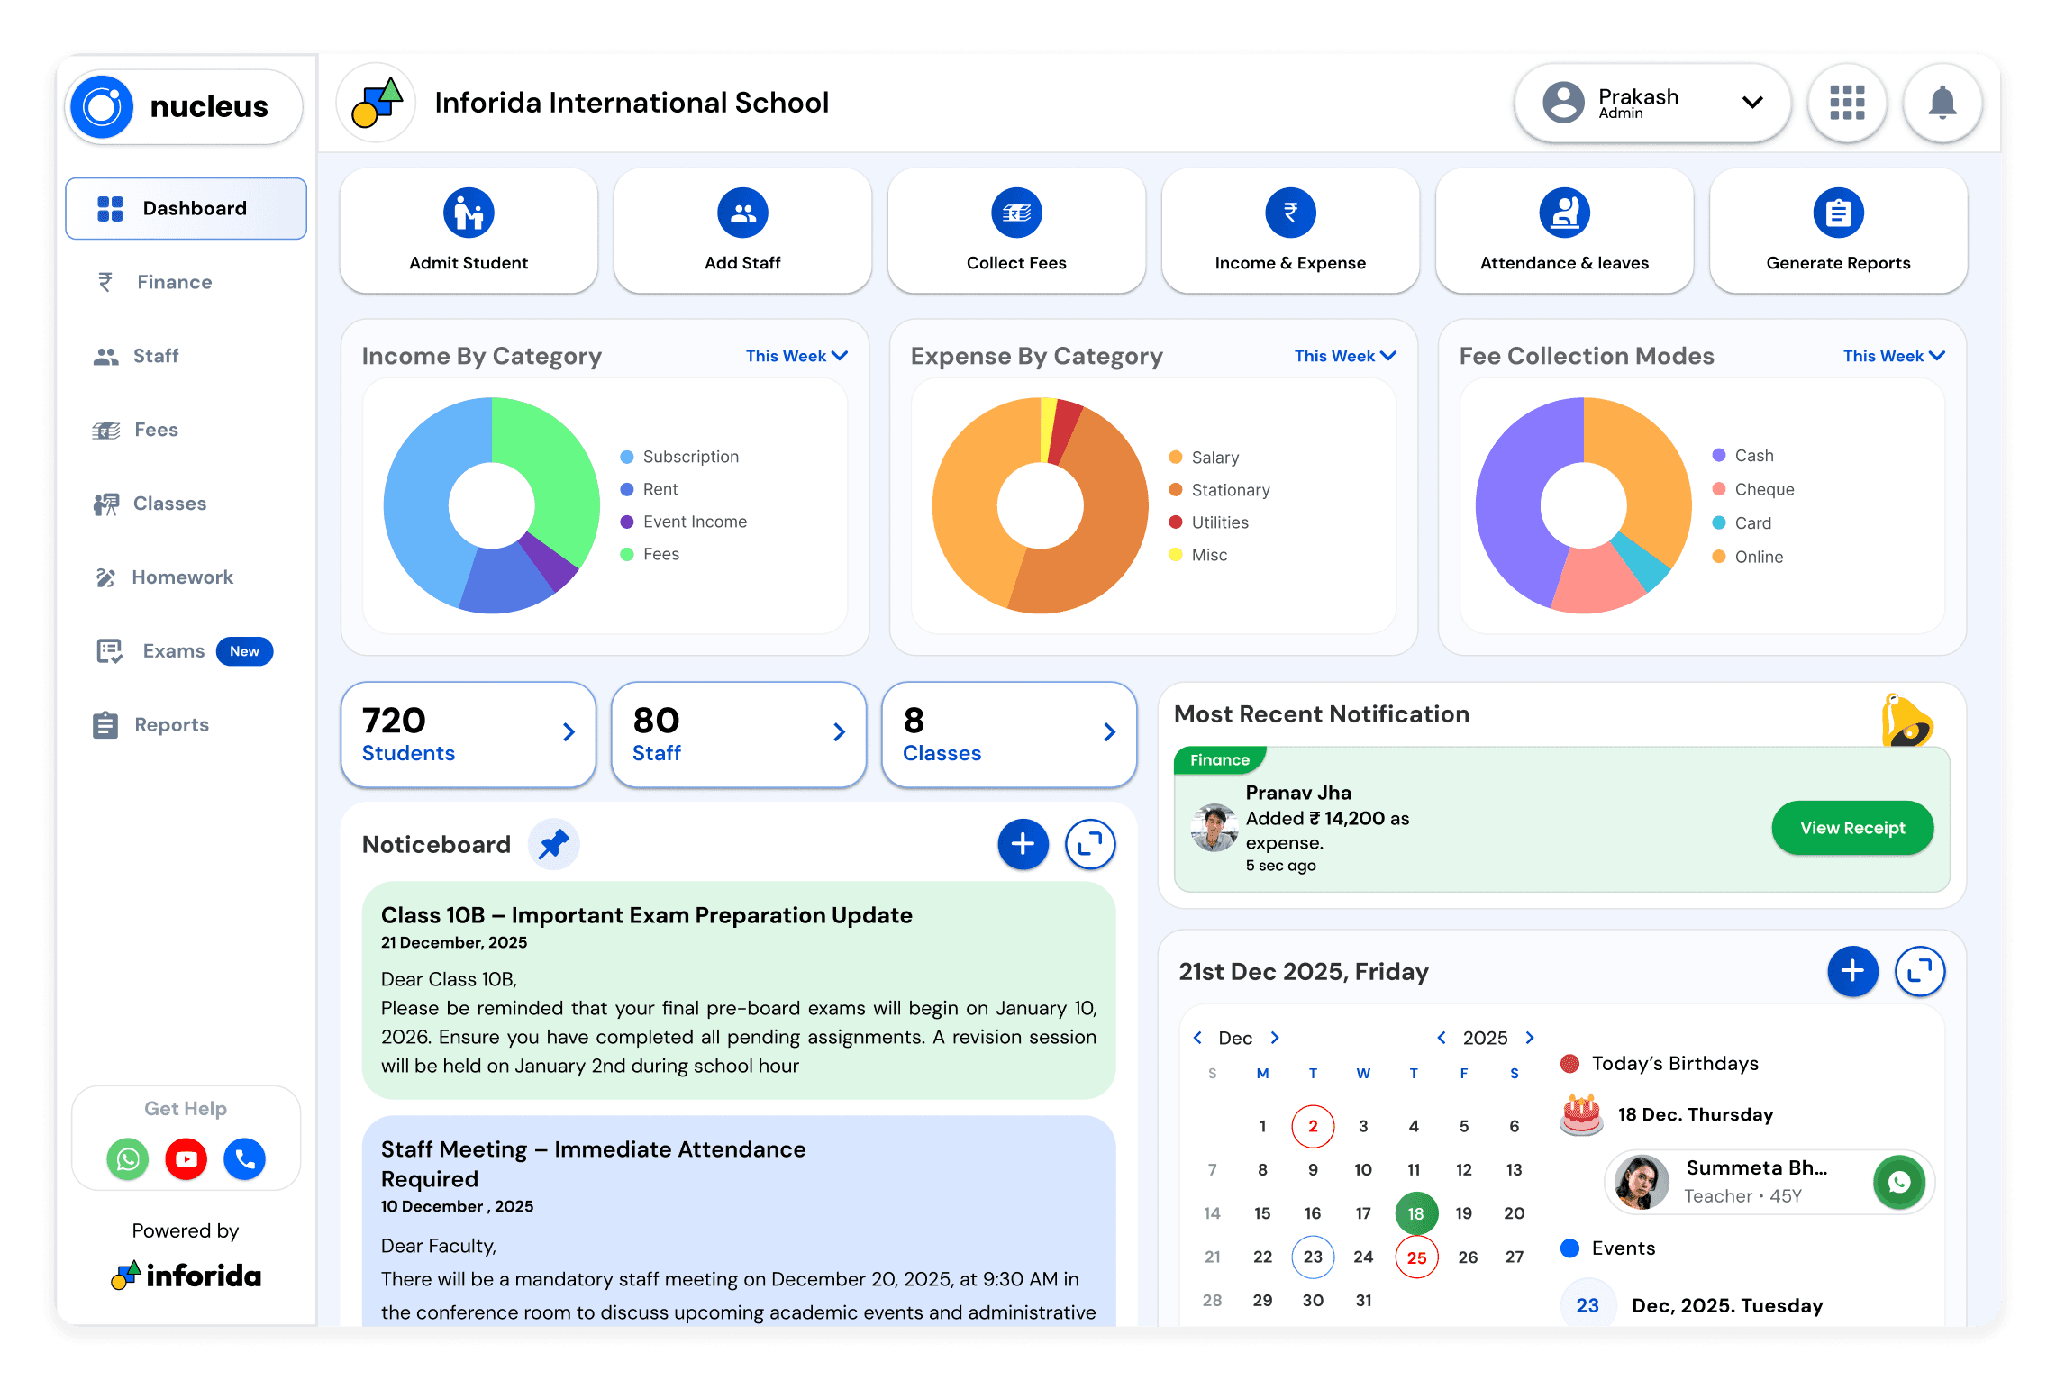Image resolution: width=2056 pixels, height=1380 pixels.
Task: Click the notification bell icon
Action: tap(1942, 103)
